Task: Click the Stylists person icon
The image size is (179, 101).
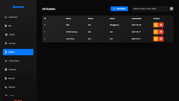Action: tap(6, 52)
